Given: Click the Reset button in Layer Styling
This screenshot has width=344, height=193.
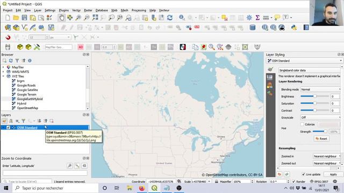Looking at the screenshot, I should coord(321,139).
